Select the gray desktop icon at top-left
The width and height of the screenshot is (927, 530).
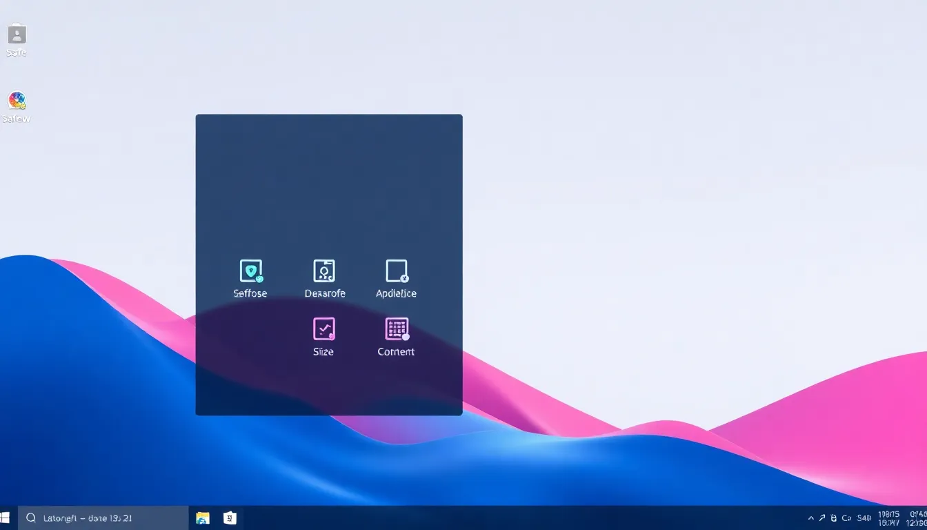[x=17, y=35]
